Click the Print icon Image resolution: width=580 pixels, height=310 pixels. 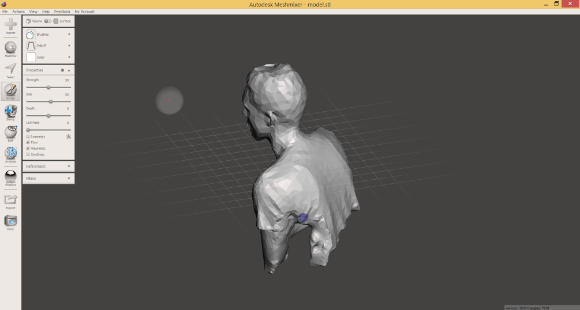click(x=10, y=221)
